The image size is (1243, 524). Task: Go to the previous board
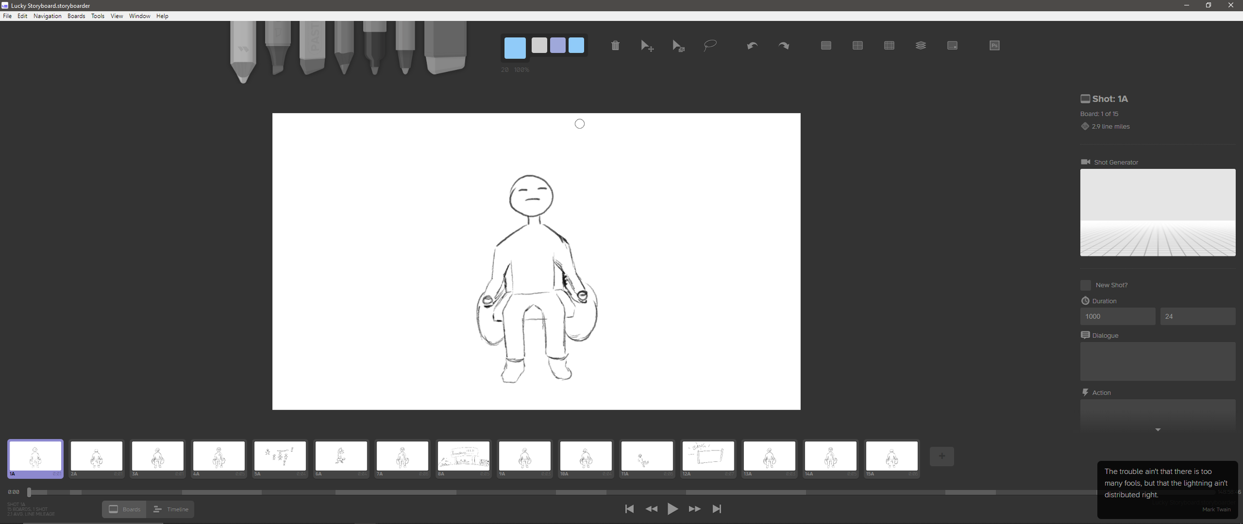(x=651, y=509)
